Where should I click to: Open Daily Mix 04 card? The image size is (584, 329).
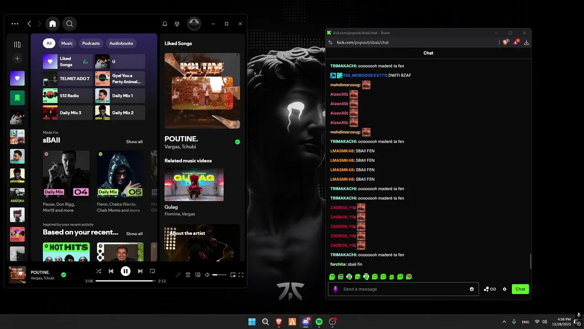tap(66, 181)
